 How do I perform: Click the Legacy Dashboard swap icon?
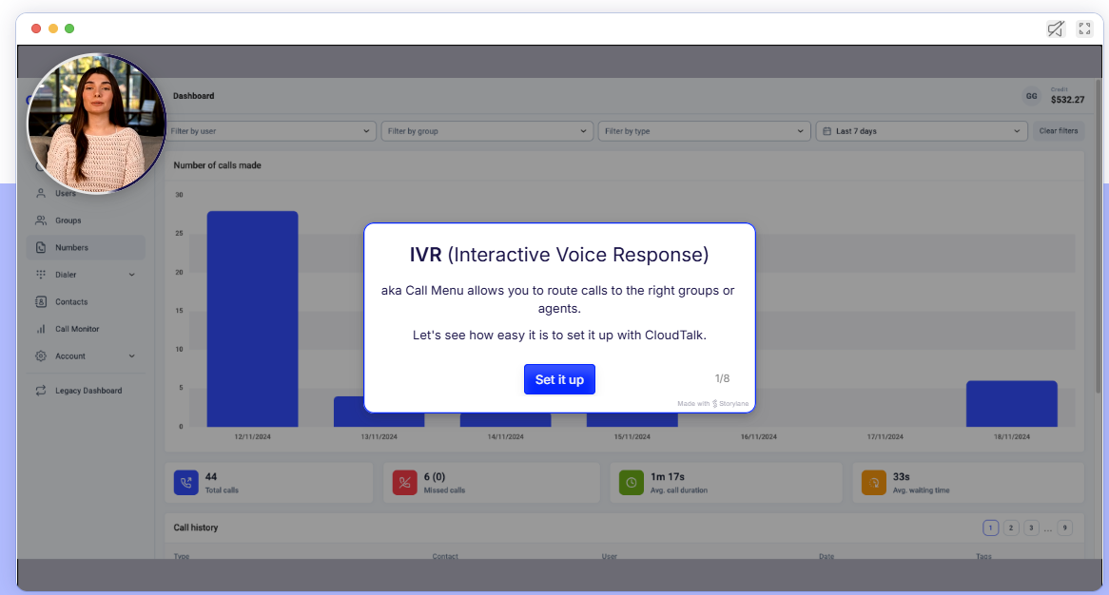(x=41, y=390)
